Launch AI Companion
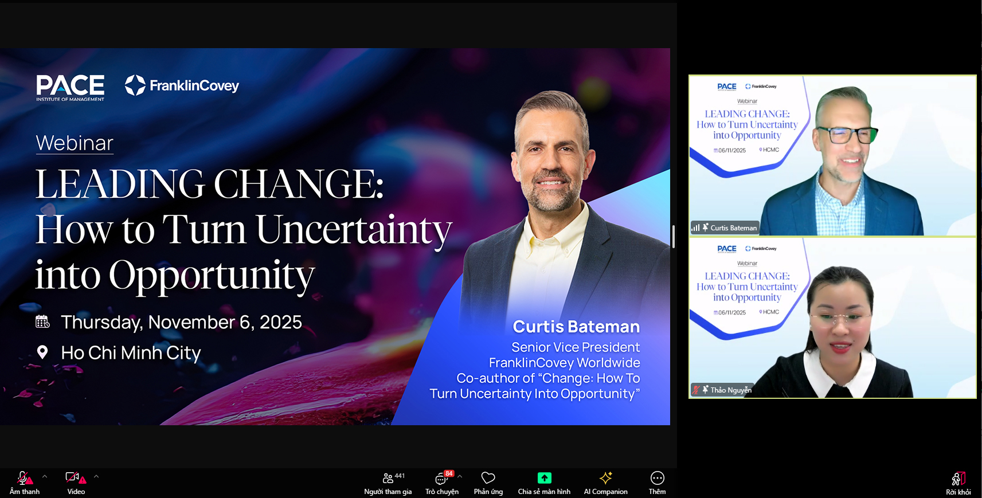 coord(605,483)
